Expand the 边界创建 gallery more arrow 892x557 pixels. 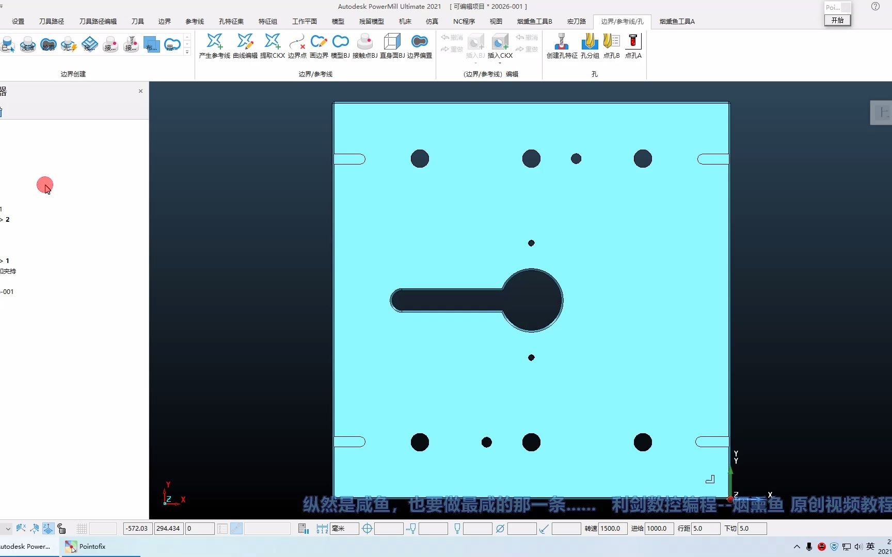coord(187,52)
